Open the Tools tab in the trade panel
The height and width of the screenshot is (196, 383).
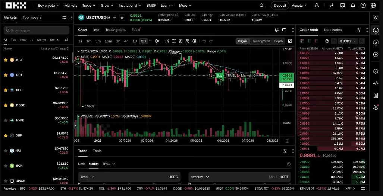point(97,151)
